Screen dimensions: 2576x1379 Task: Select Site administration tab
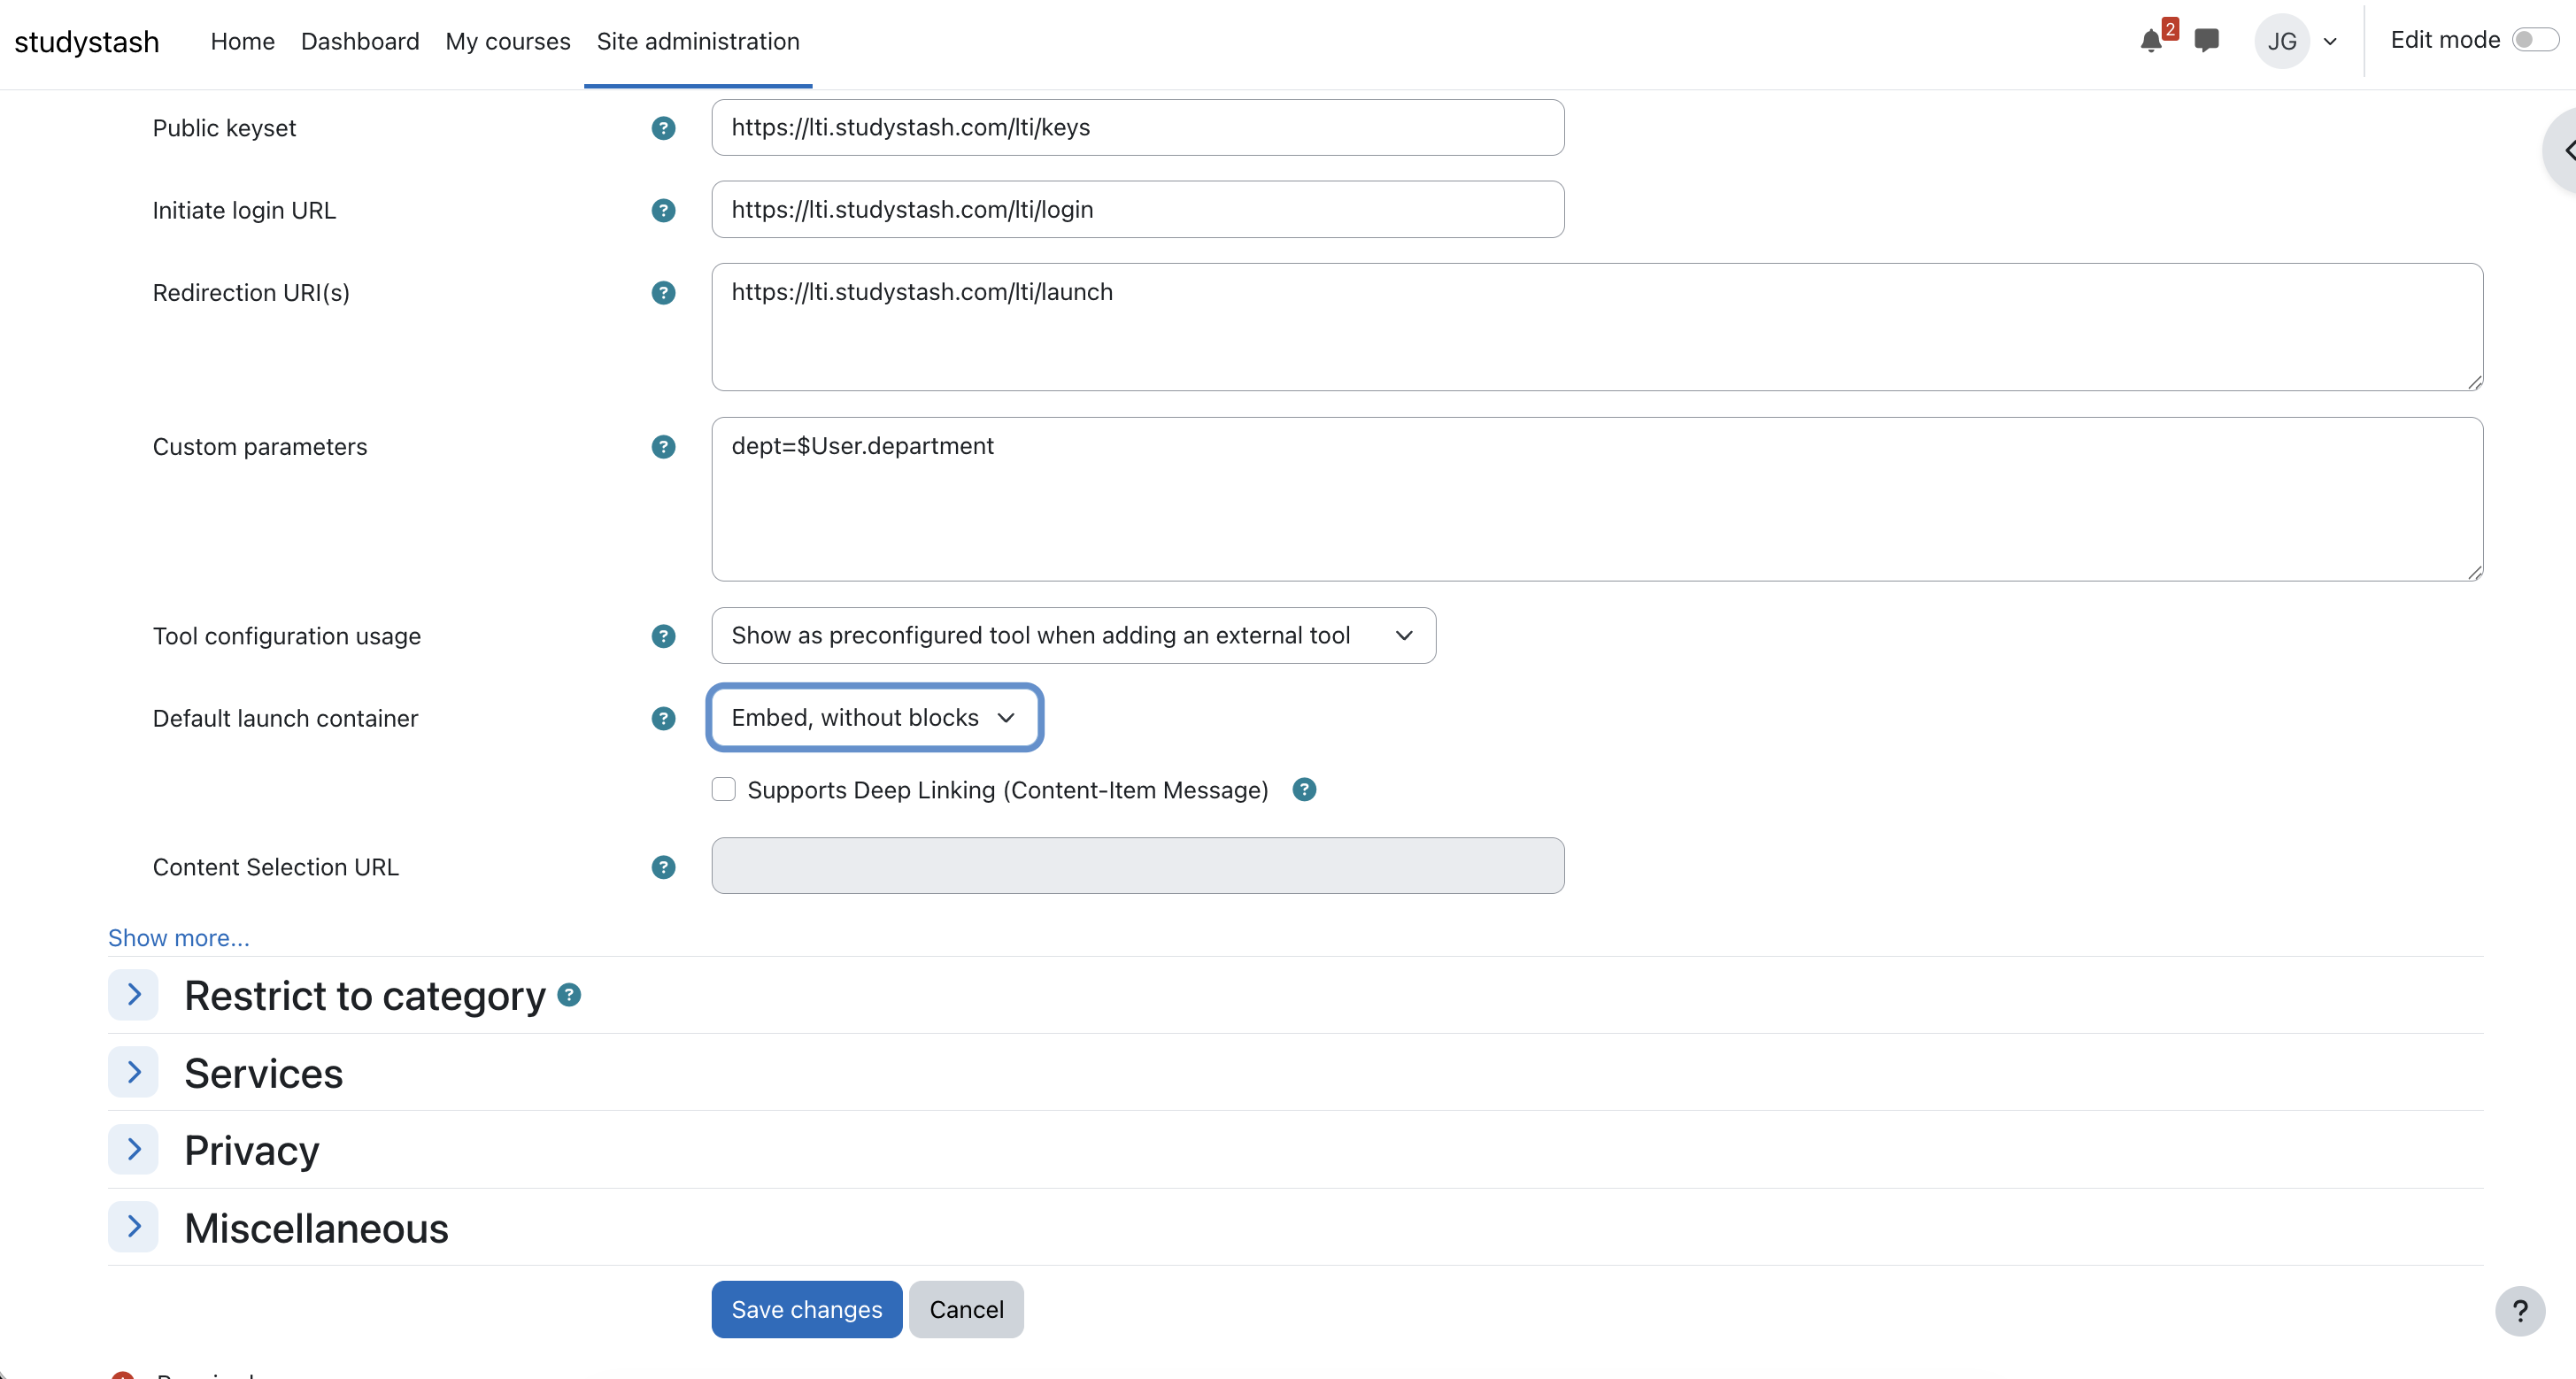coord(698,42)
